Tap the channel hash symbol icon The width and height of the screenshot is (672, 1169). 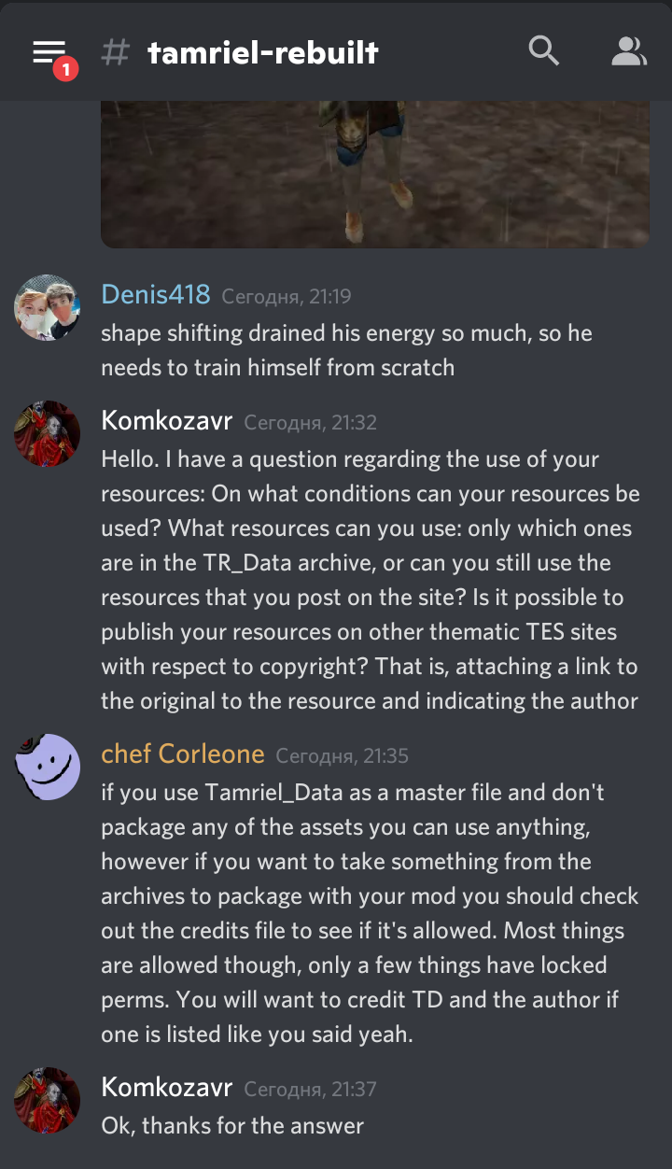click(x=115, y=52)
